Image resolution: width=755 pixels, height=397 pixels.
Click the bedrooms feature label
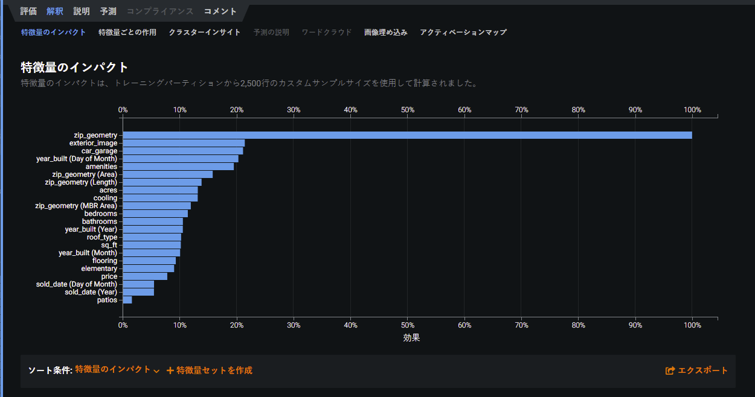click(101, 214)
